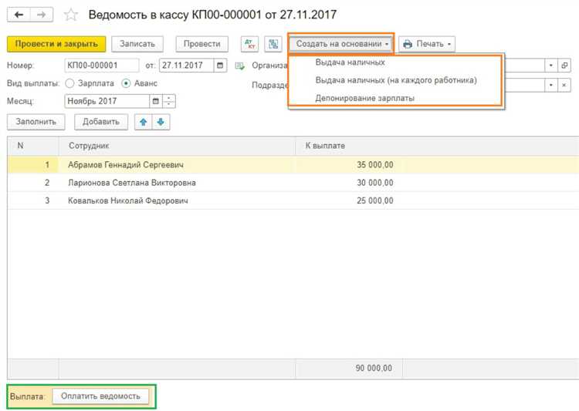This screenshot has height=411, width=579.
Task: Click the Сотрудник column header
Action: click(x=178, y=146)
